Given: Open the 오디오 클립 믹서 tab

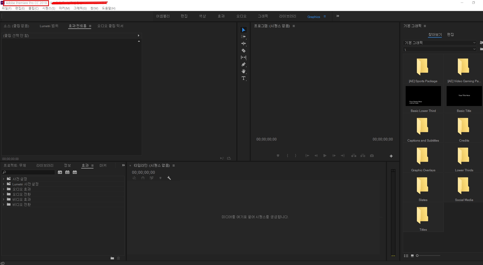Looking at the screenshot, I should click(110, 26).
